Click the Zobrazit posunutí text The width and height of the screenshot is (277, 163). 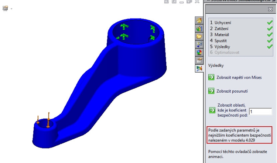coord(232,91)
